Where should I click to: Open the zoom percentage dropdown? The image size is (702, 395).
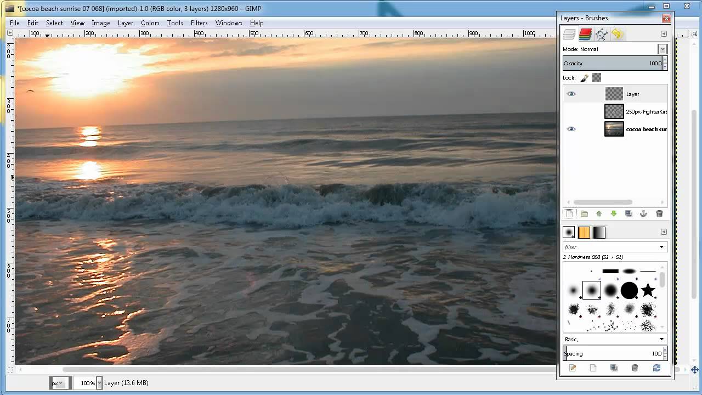click(x=99, y=383)
